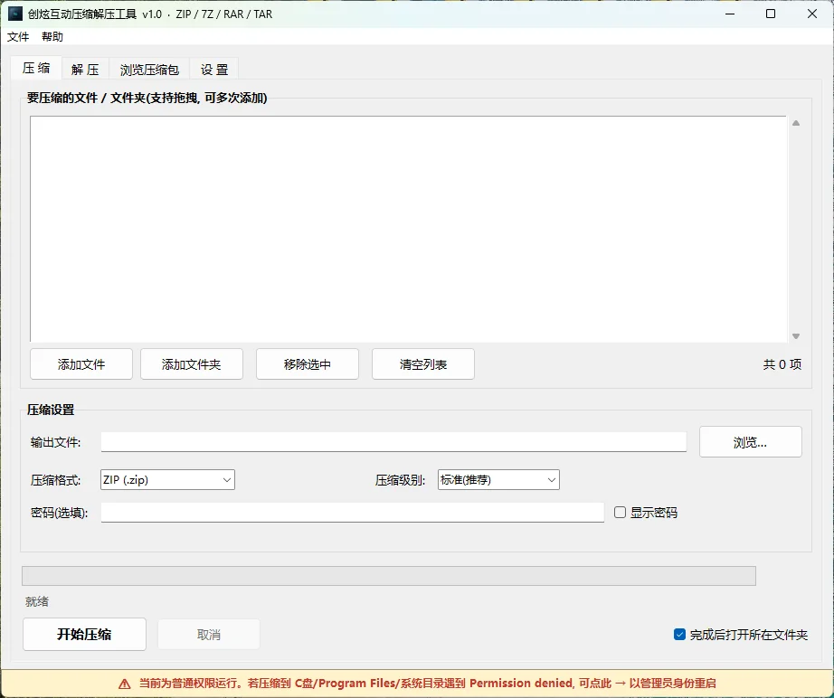834x698 pixels.
Task: Focus the 输出文件 path field
Action: (x=393, y=442)
